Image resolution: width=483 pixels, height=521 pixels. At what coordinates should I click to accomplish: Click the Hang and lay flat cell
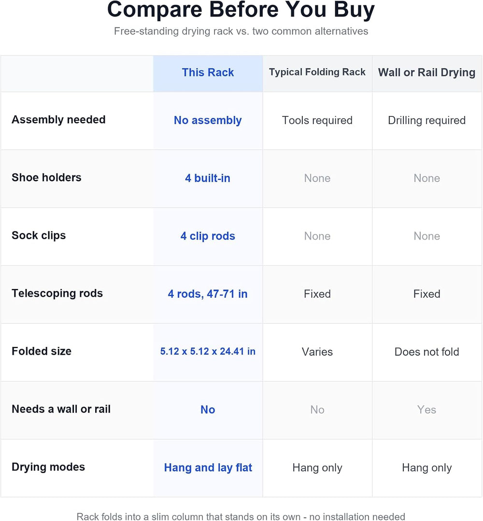pos(208,467)
